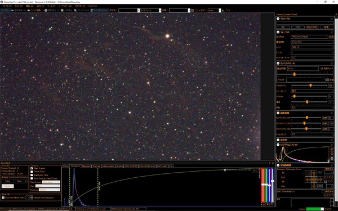Open the capture resolution dropdown

tap(312, 42)
